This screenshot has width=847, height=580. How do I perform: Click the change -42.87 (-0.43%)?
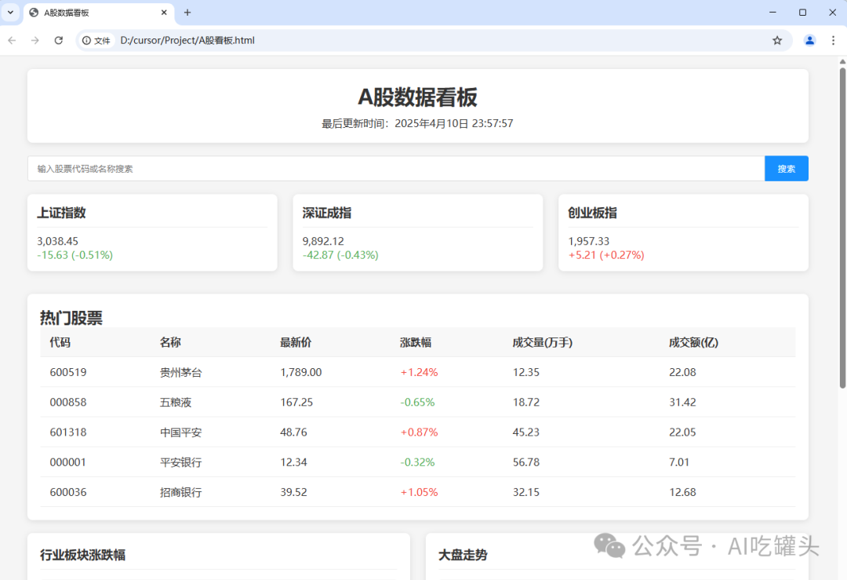[x=340, y=255]
